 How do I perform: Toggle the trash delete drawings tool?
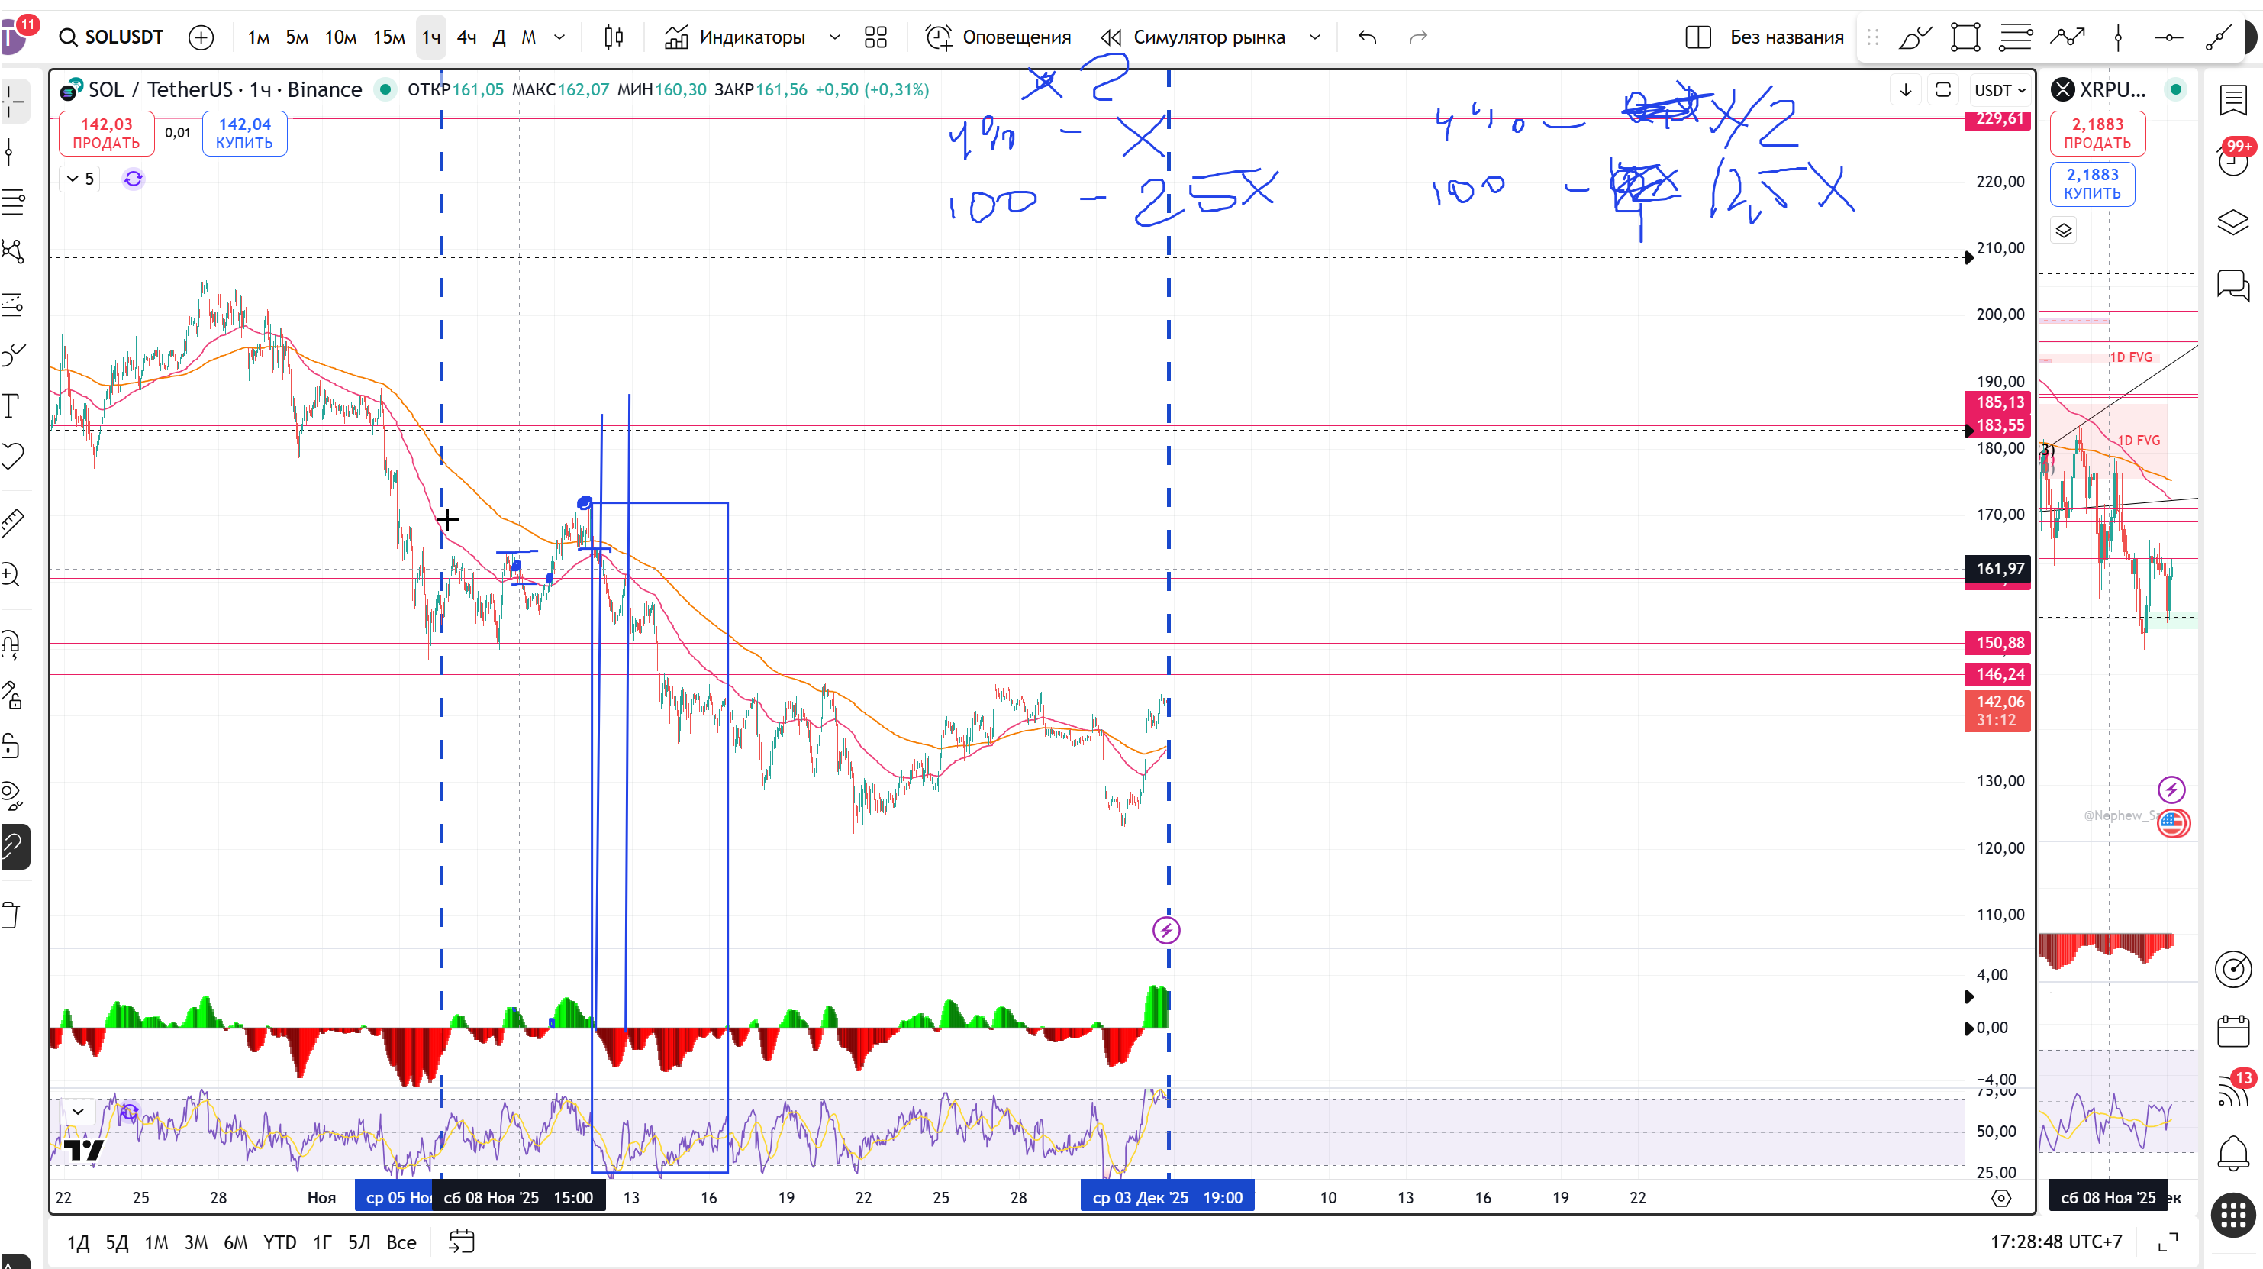11,915
